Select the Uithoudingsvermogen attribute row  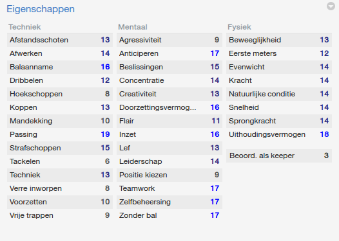click(279, 134)
